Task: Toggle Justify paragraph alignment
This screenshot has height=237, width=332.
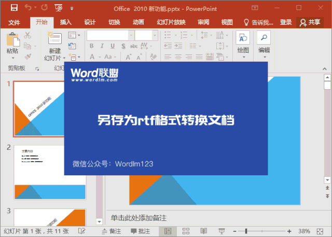Action: (x=199, y=57)
